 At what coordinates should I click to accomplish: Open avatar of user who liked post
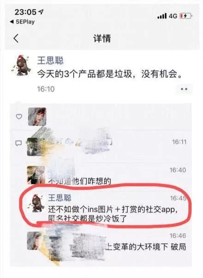37,117
